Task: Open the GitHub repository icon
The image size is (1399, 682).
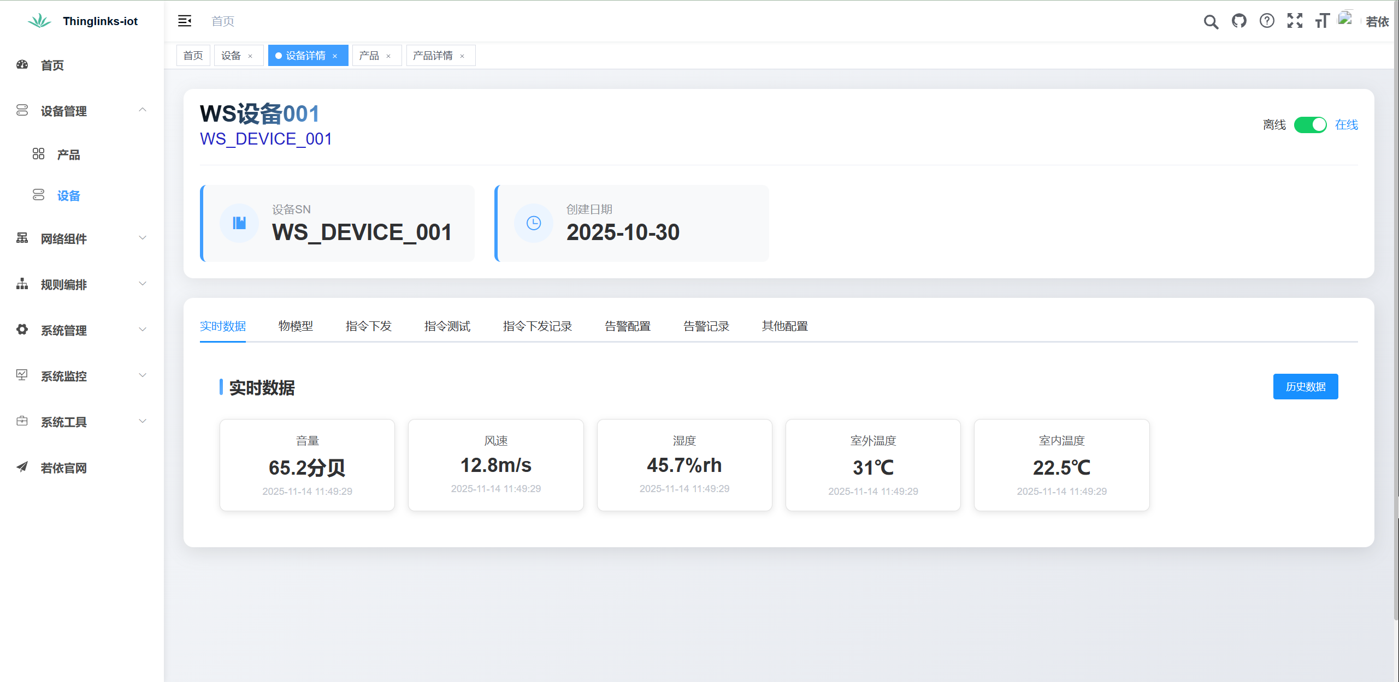Action: (x=1239, y=21)
